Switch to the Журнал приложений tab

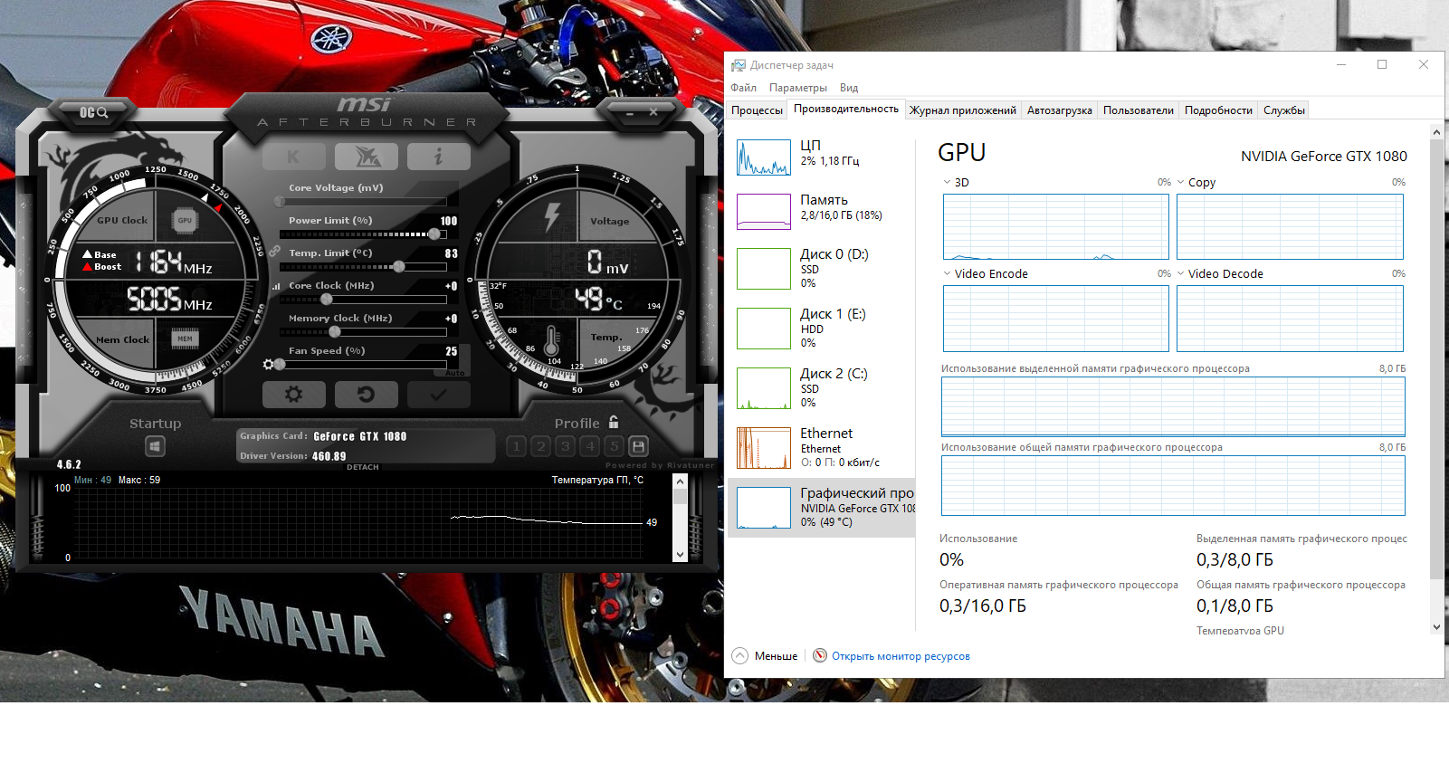[x=963, y=110]
